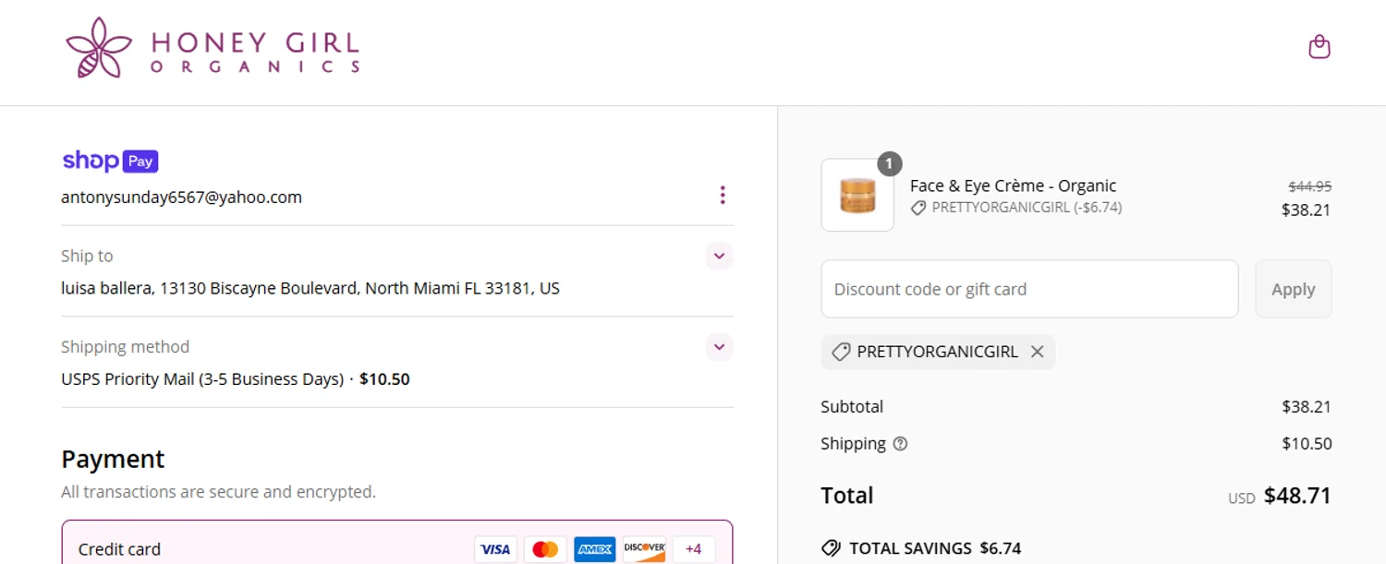Remove the PRETTYORGANICGIRL discount code
This screenshot has width=1386, height=564.
[1037, 352]
